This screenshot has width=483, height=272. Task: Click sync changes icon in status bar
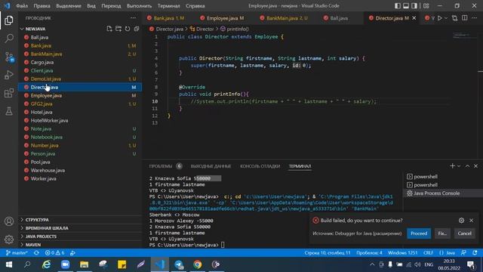click(x=36, y=253)
